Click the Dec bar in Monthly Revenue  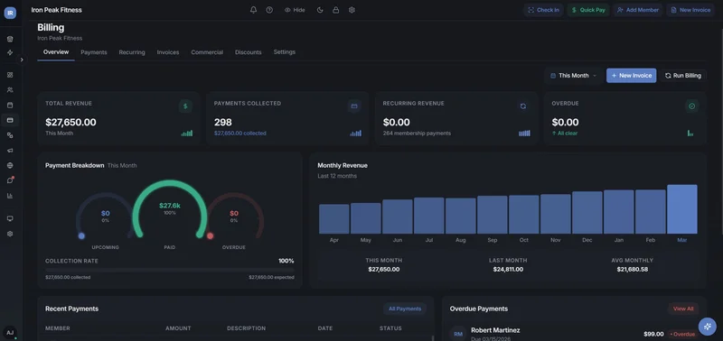pos(587,213)
